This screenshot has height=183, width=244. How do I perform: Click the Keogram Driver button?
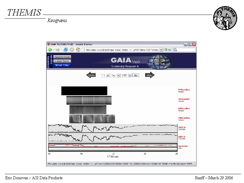(x=62, y=57)
